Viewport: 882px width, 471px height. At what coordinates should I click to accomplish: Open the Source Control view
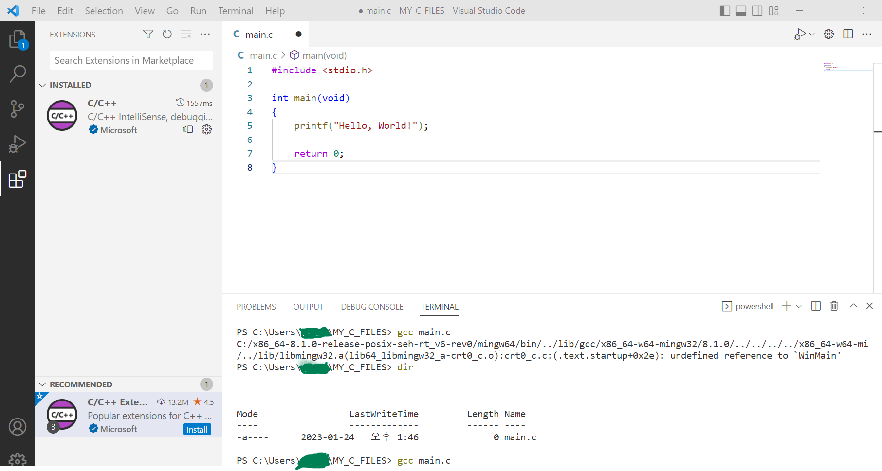click(x=18, y=109)
